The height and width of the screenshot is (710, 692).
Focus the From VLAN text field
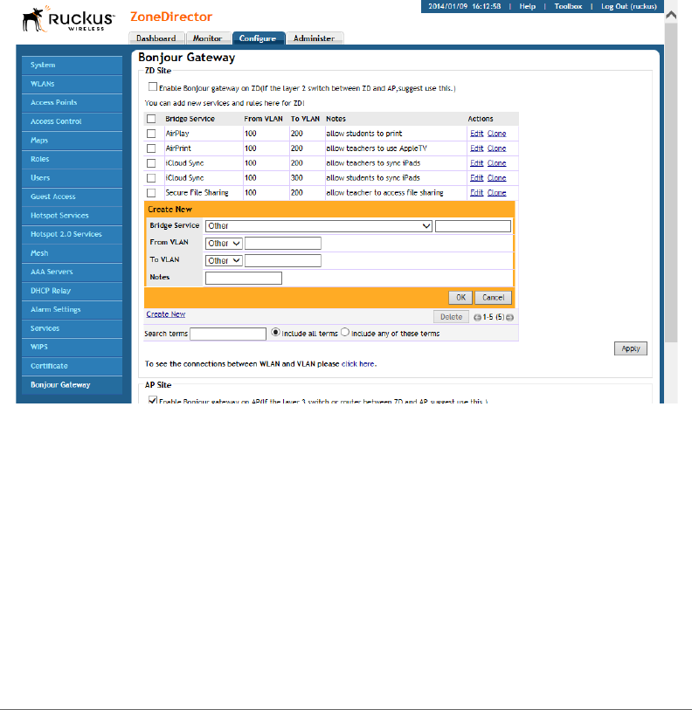tap(283, 244)
